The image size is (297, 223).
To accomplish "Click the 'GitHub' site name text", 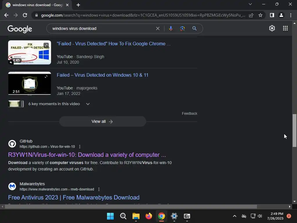I will pyautogui.click(x=26, y=141).
